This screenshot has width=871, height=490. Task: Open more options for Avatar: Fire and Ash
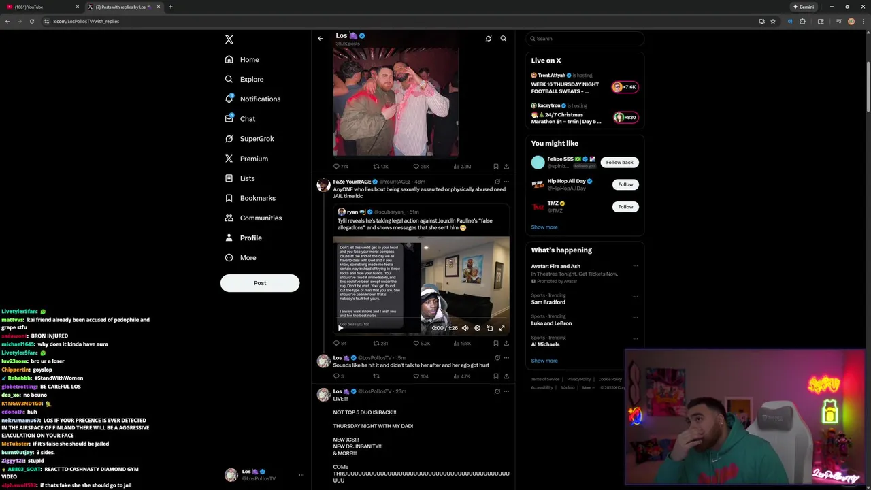636,266
